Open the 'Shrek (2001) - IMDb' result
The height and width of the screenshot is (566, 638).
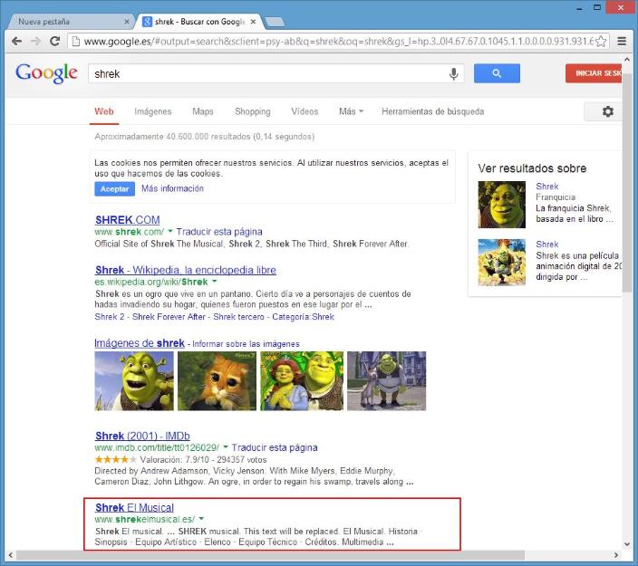tap(142, 436)
